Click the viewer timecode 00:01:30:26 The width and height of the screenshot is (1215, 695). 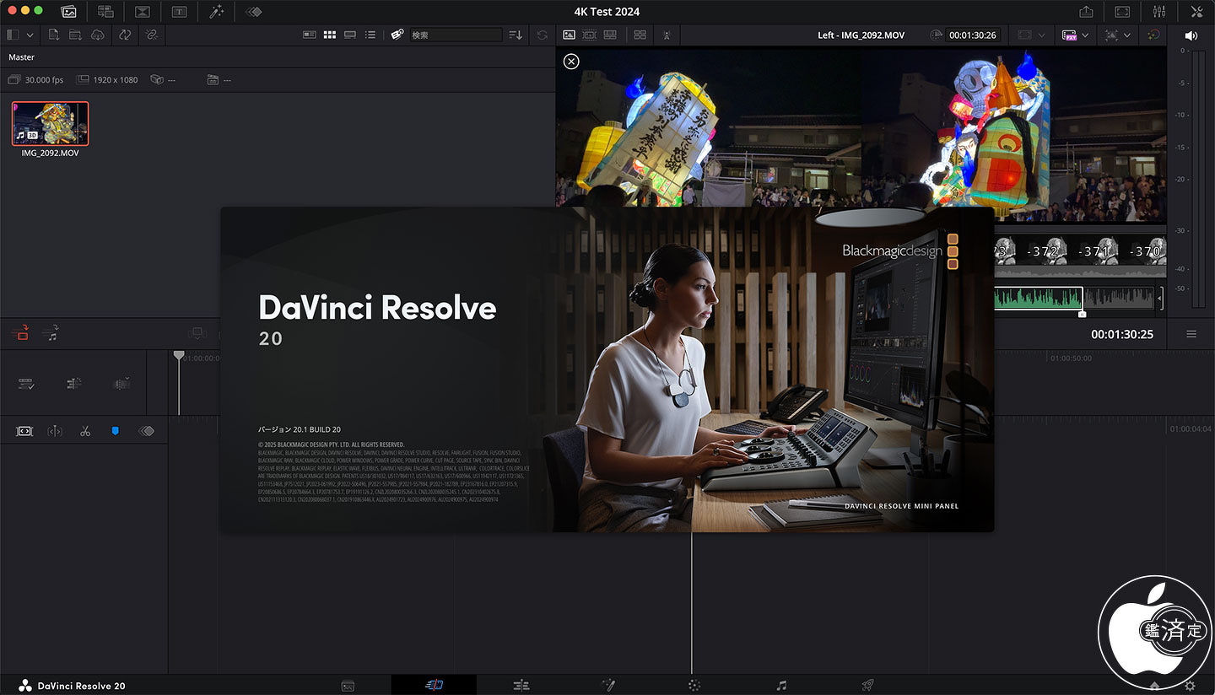tap(973, 35)
